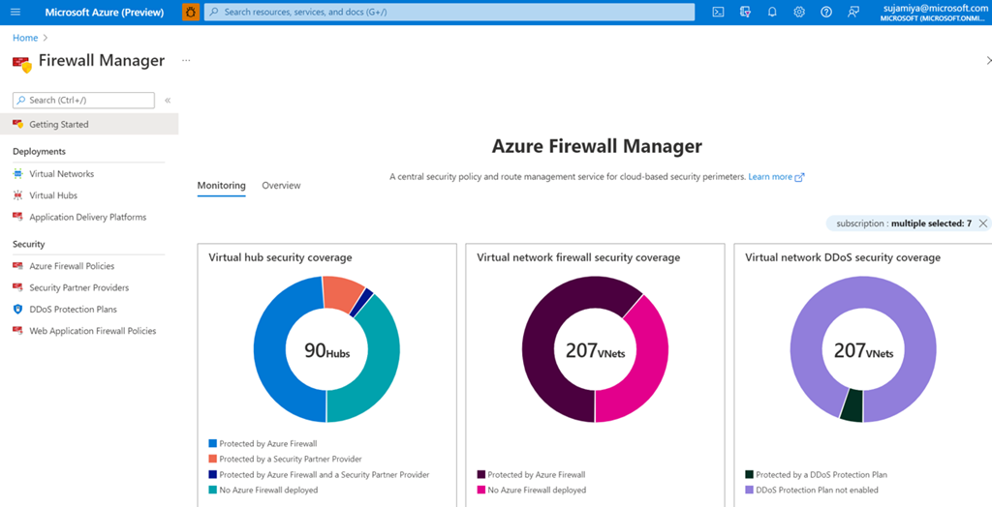Click the orange bug preview icon
992x507 pixels.
pyautogui.click(x=191, y=12)
